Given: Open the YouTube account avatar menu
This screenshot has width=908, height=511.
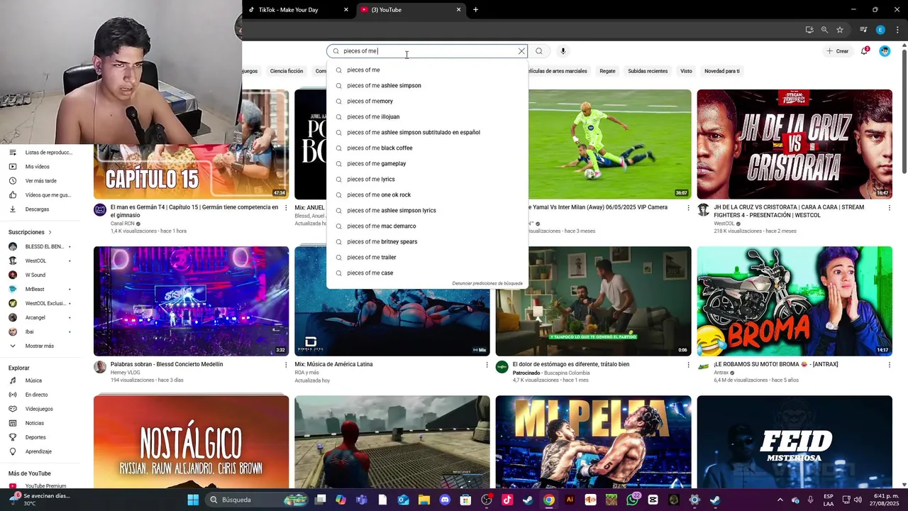Looking at the screenshot, I should tap(885, 51).
